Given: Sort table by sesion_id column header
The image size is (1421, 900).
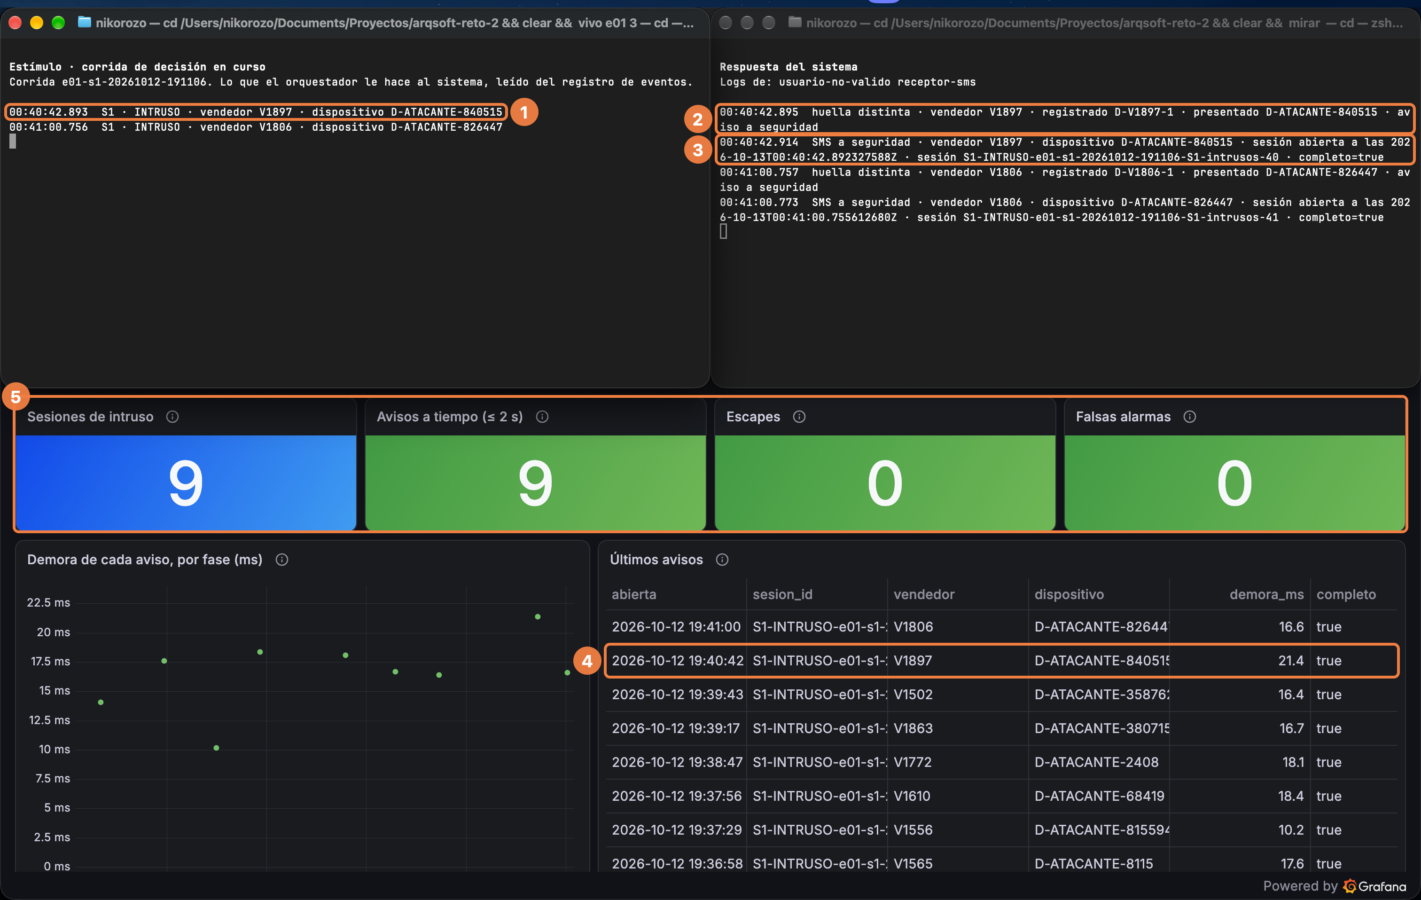Looking at the screenshot, I should click(782, 594).
